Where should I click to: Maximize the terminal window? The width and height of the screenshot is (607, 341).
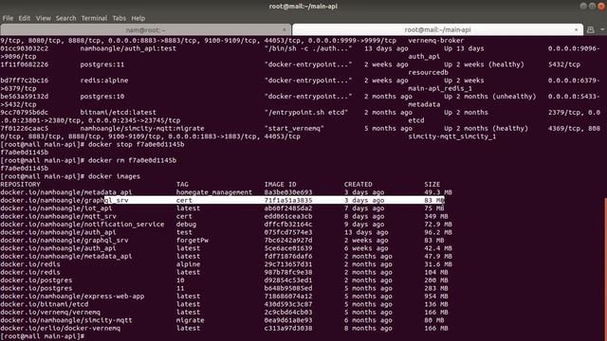[592, 7]
